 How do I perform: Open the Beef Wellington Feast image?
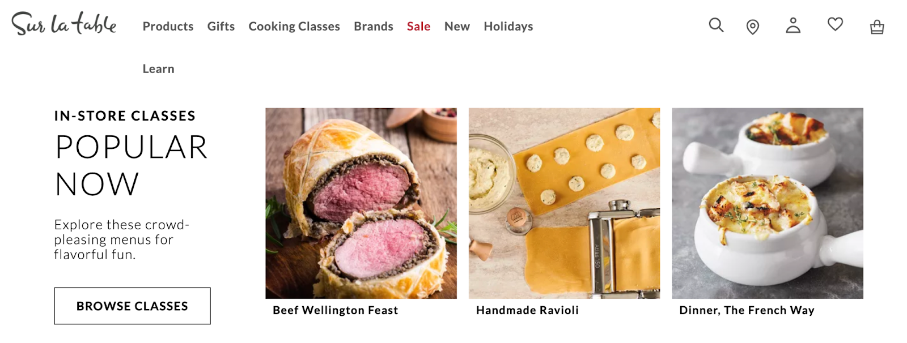pos(361,203)
